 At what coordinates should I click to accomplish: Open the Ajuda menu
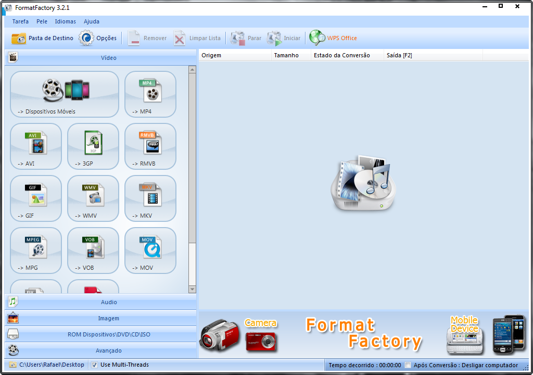point(92,21)
